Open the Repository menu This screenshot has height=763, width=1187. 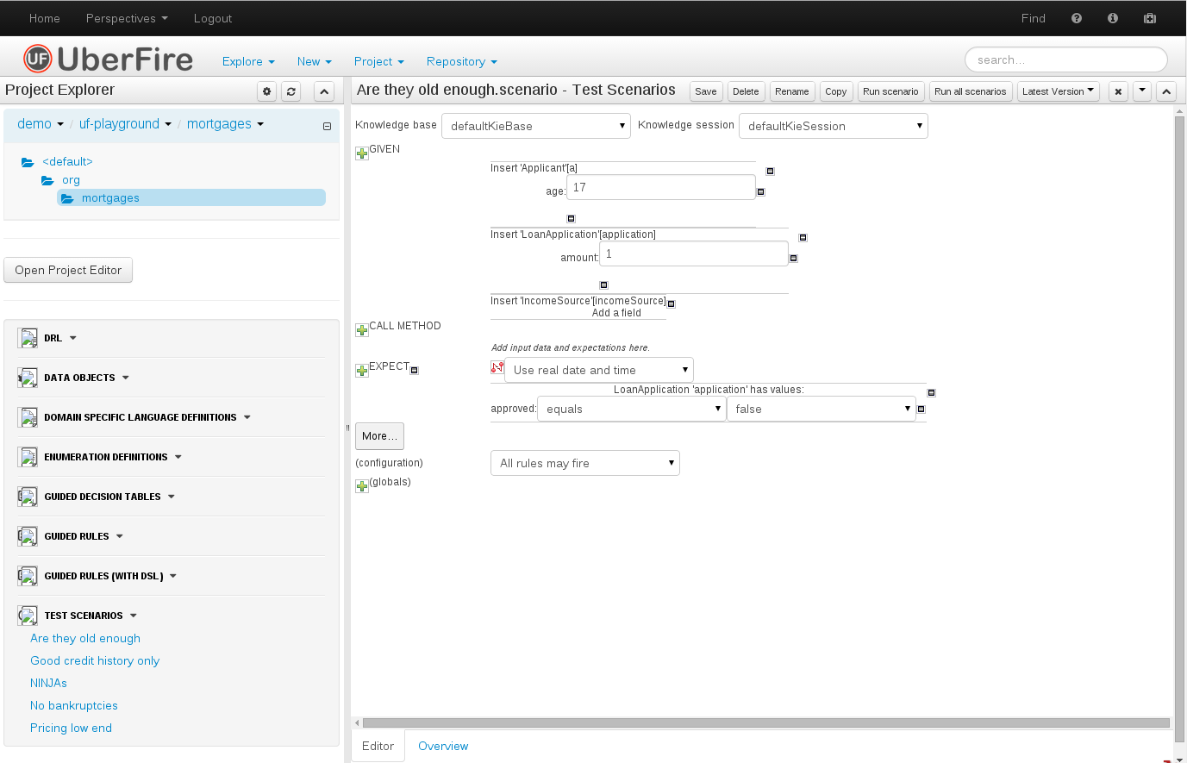(461, 61)
